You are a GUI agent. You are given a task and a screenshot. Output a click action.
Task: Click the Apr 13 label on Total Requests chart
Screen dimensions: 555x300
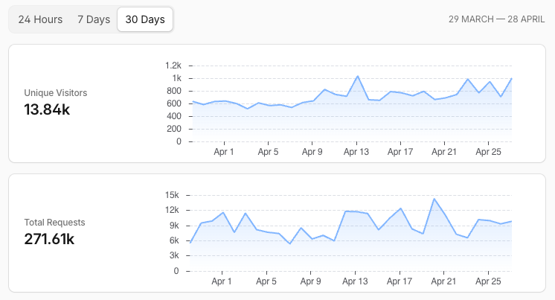pos(356,282)
